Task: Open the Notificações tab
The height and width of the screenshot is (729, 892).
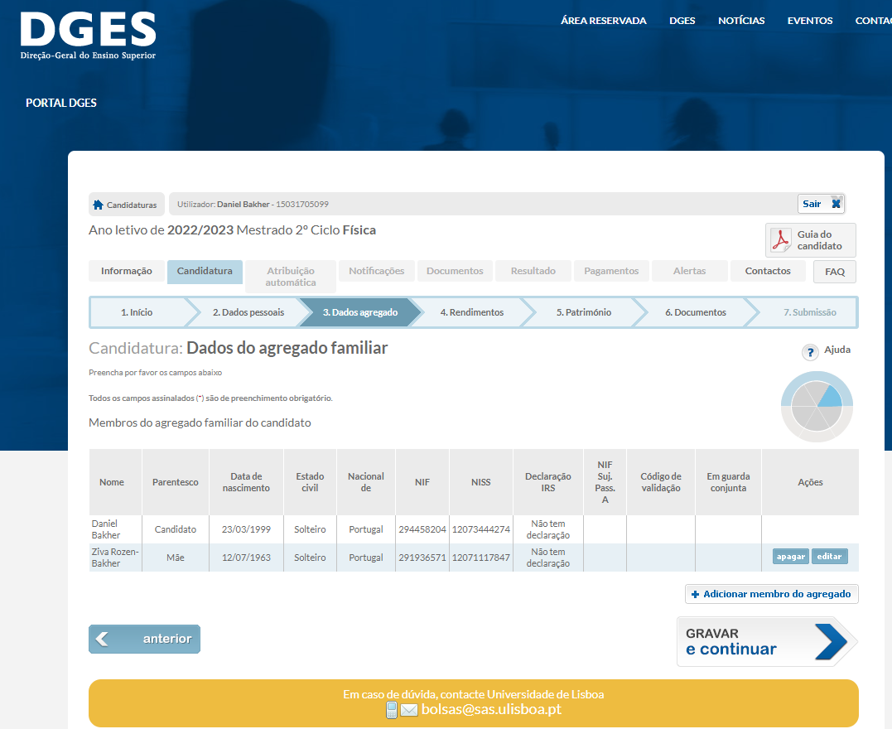Action: pos(377,271)
